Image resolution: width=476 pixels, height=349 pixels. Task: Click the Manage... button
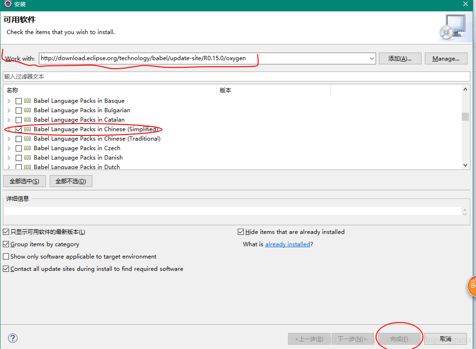pyautogui.click(x=446, y=59)
